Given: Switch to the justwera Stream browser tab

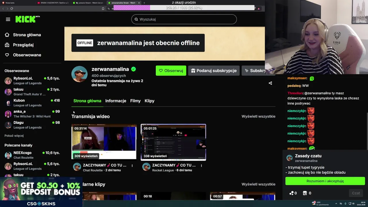Looking at the screenshot, I should point(89,3).
